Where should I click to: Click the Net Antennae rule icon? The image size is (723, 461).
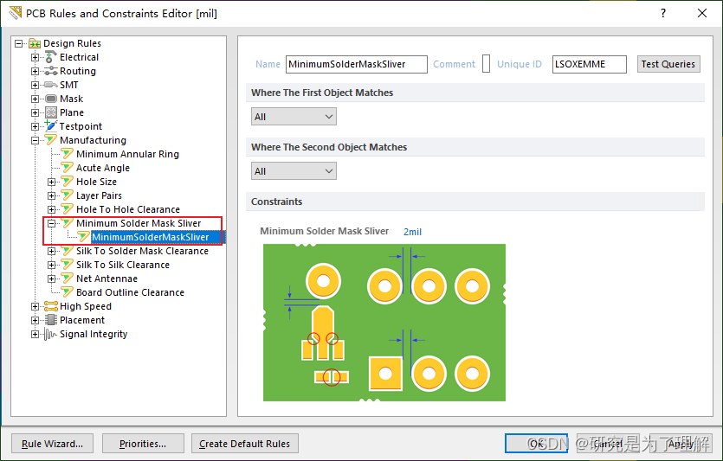tap(68, 279)
